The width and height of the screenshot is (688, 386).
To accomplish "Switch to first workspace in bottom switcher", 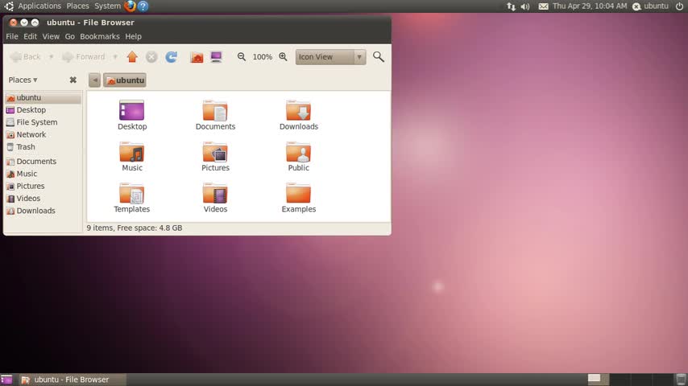I will [x=598, y=380].
